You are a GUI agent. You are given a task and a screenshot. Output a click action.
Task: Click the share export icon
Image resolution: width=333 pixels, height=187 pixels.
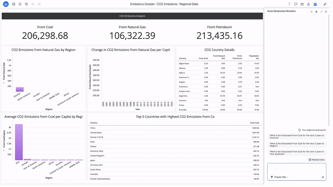(x=302, y=4)
